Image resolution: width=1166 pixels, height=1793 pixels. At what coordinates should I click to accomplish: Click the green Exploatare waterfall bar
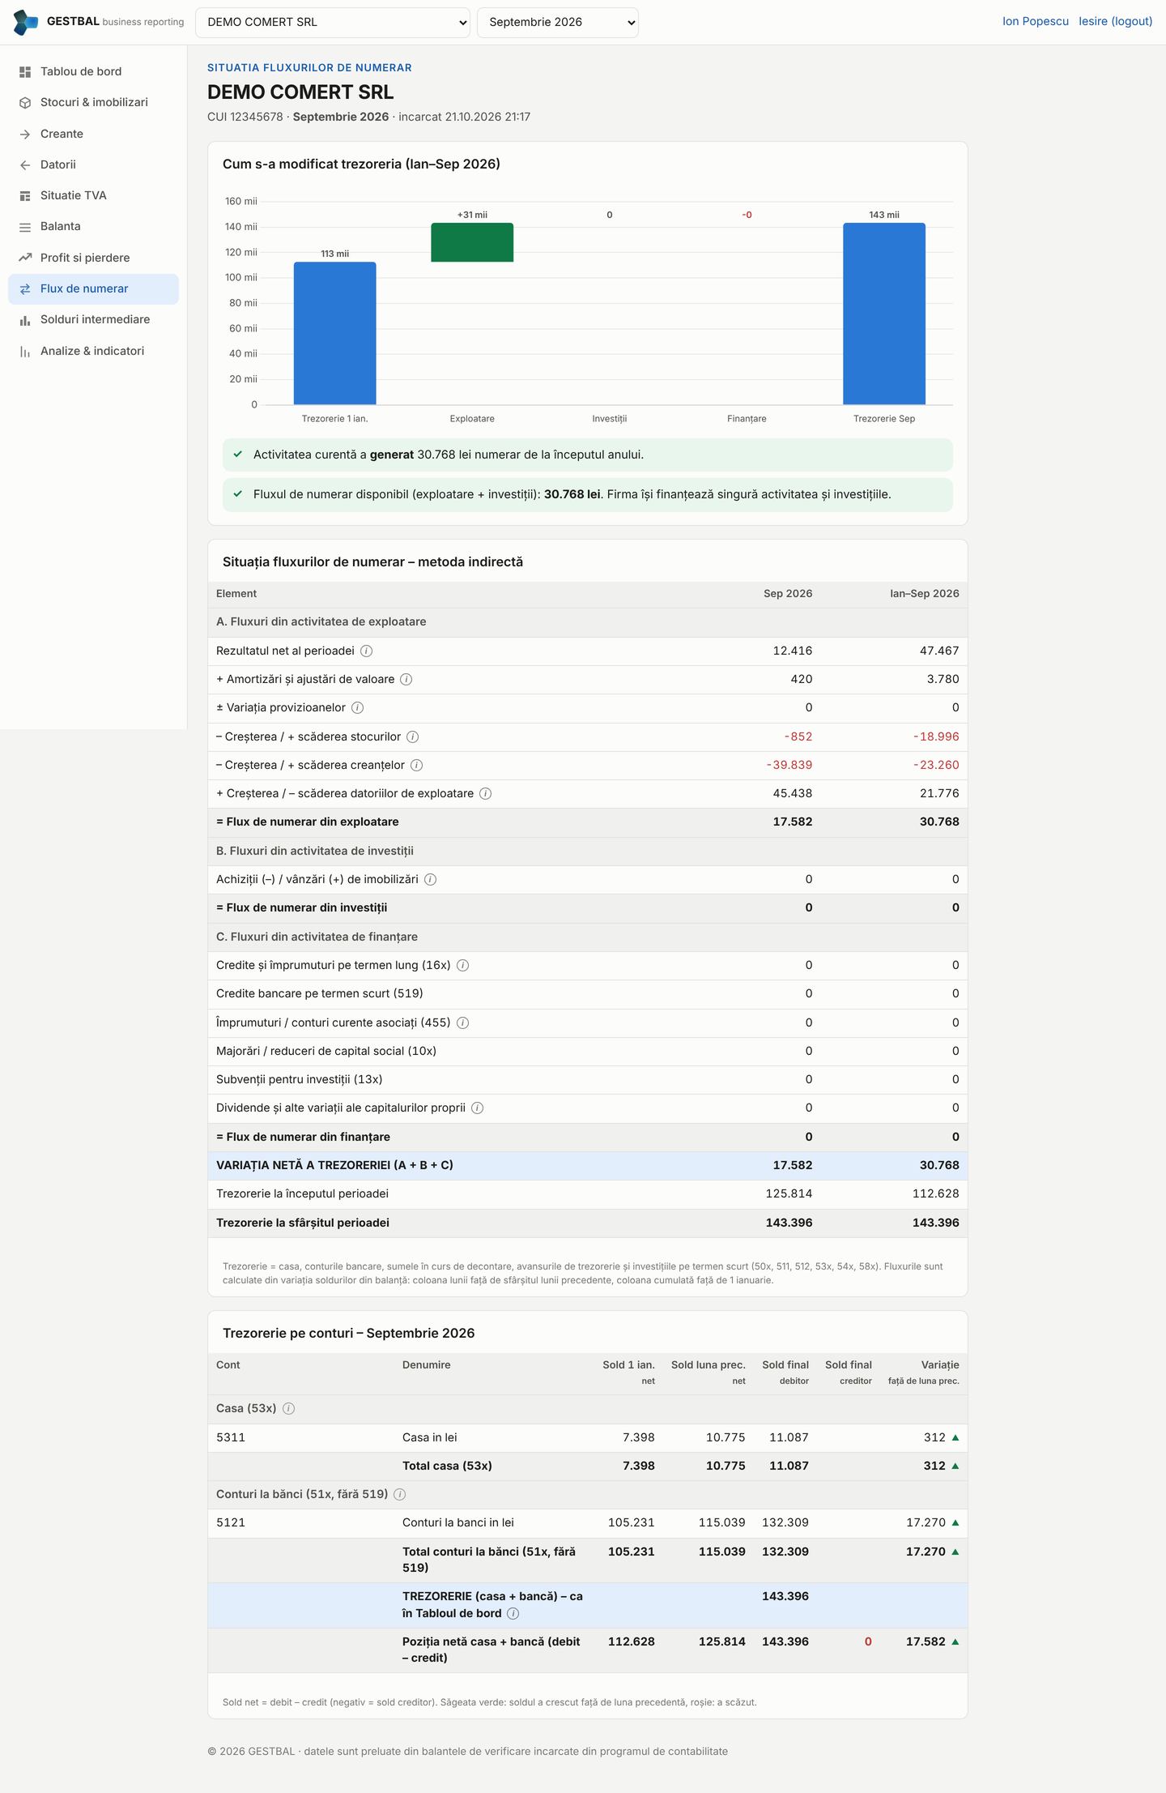pos(472,242)
